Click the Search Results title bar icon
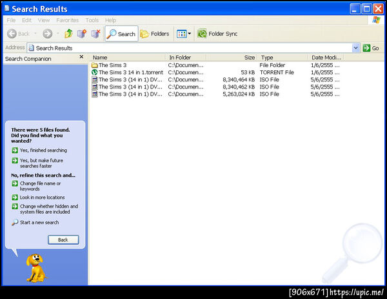 point(7,8)
